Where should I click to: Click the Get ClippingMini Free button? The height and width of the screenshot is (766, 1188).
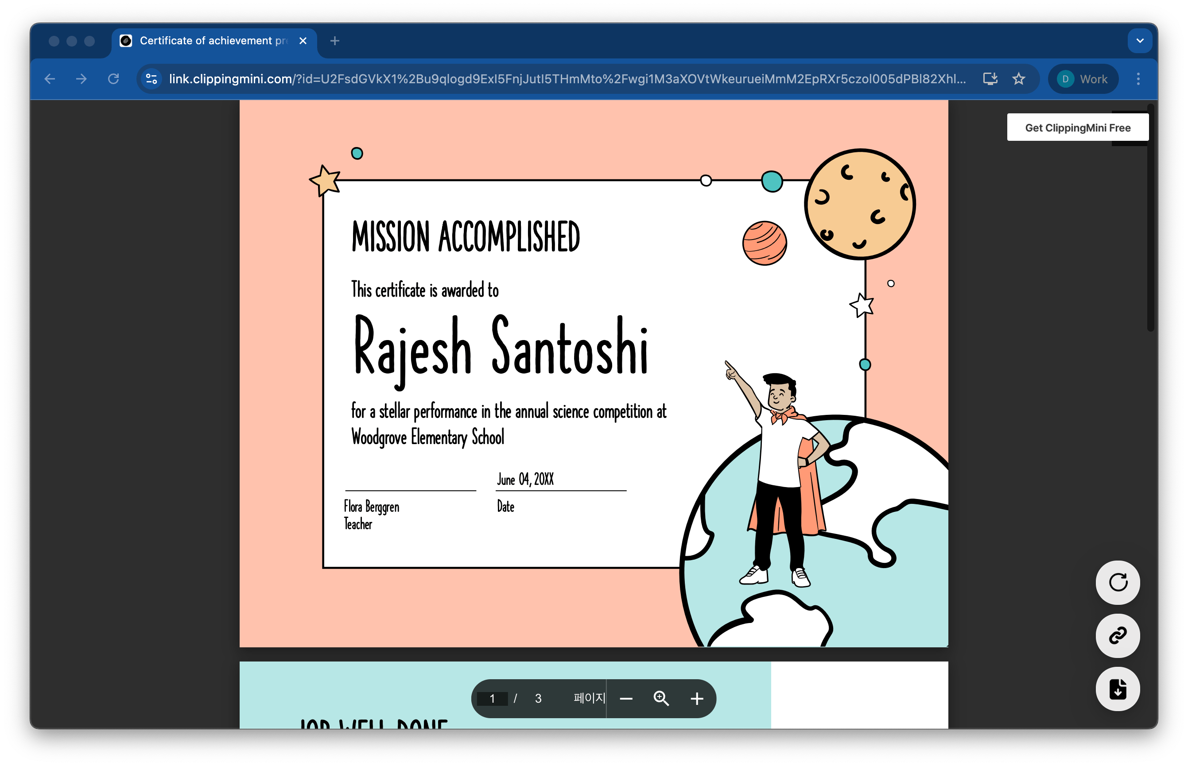click(x=1078, y=128)
